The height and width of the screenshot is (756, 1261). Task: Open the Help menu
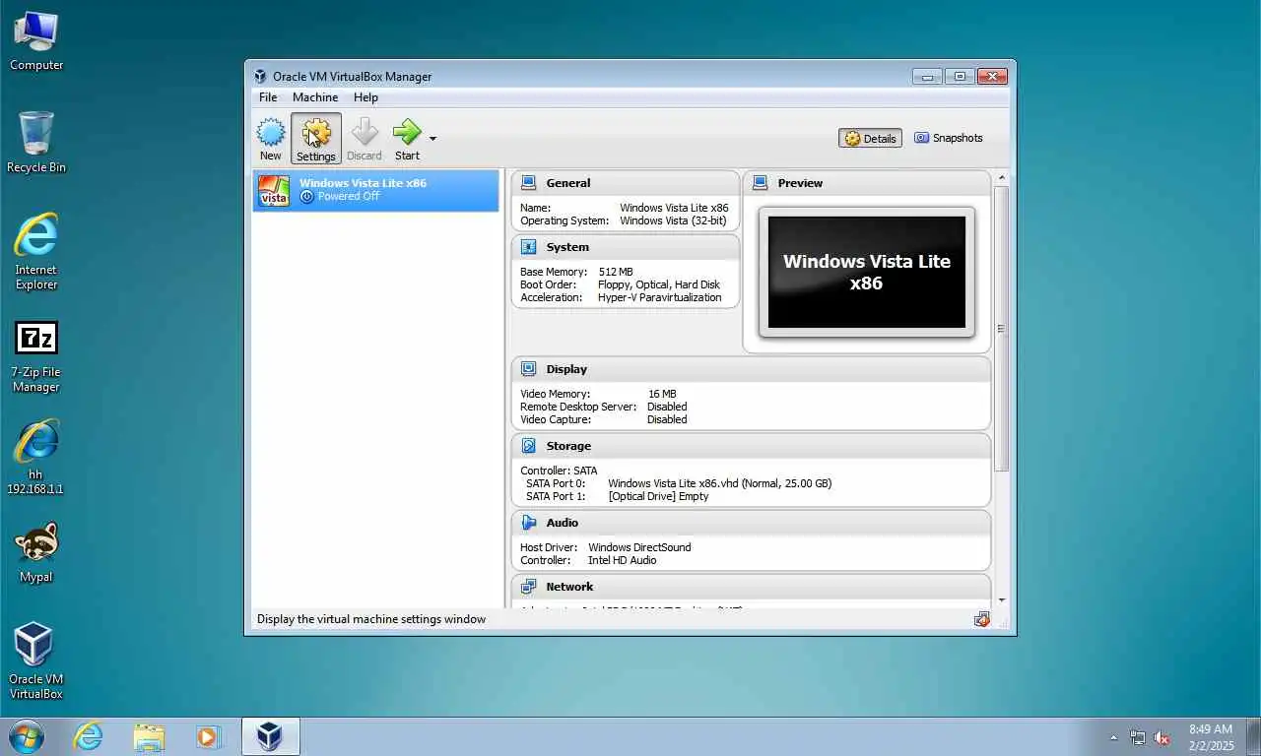pyautogui.click(x=365, y=97)
